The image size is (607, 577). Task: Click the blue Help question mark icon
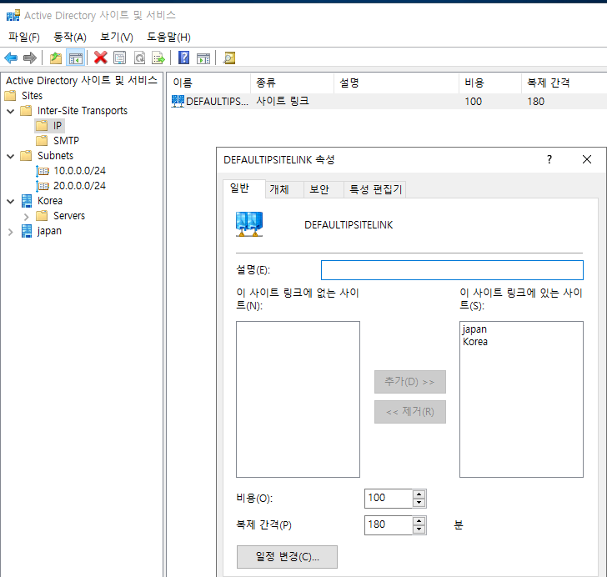tap(183, 58)
